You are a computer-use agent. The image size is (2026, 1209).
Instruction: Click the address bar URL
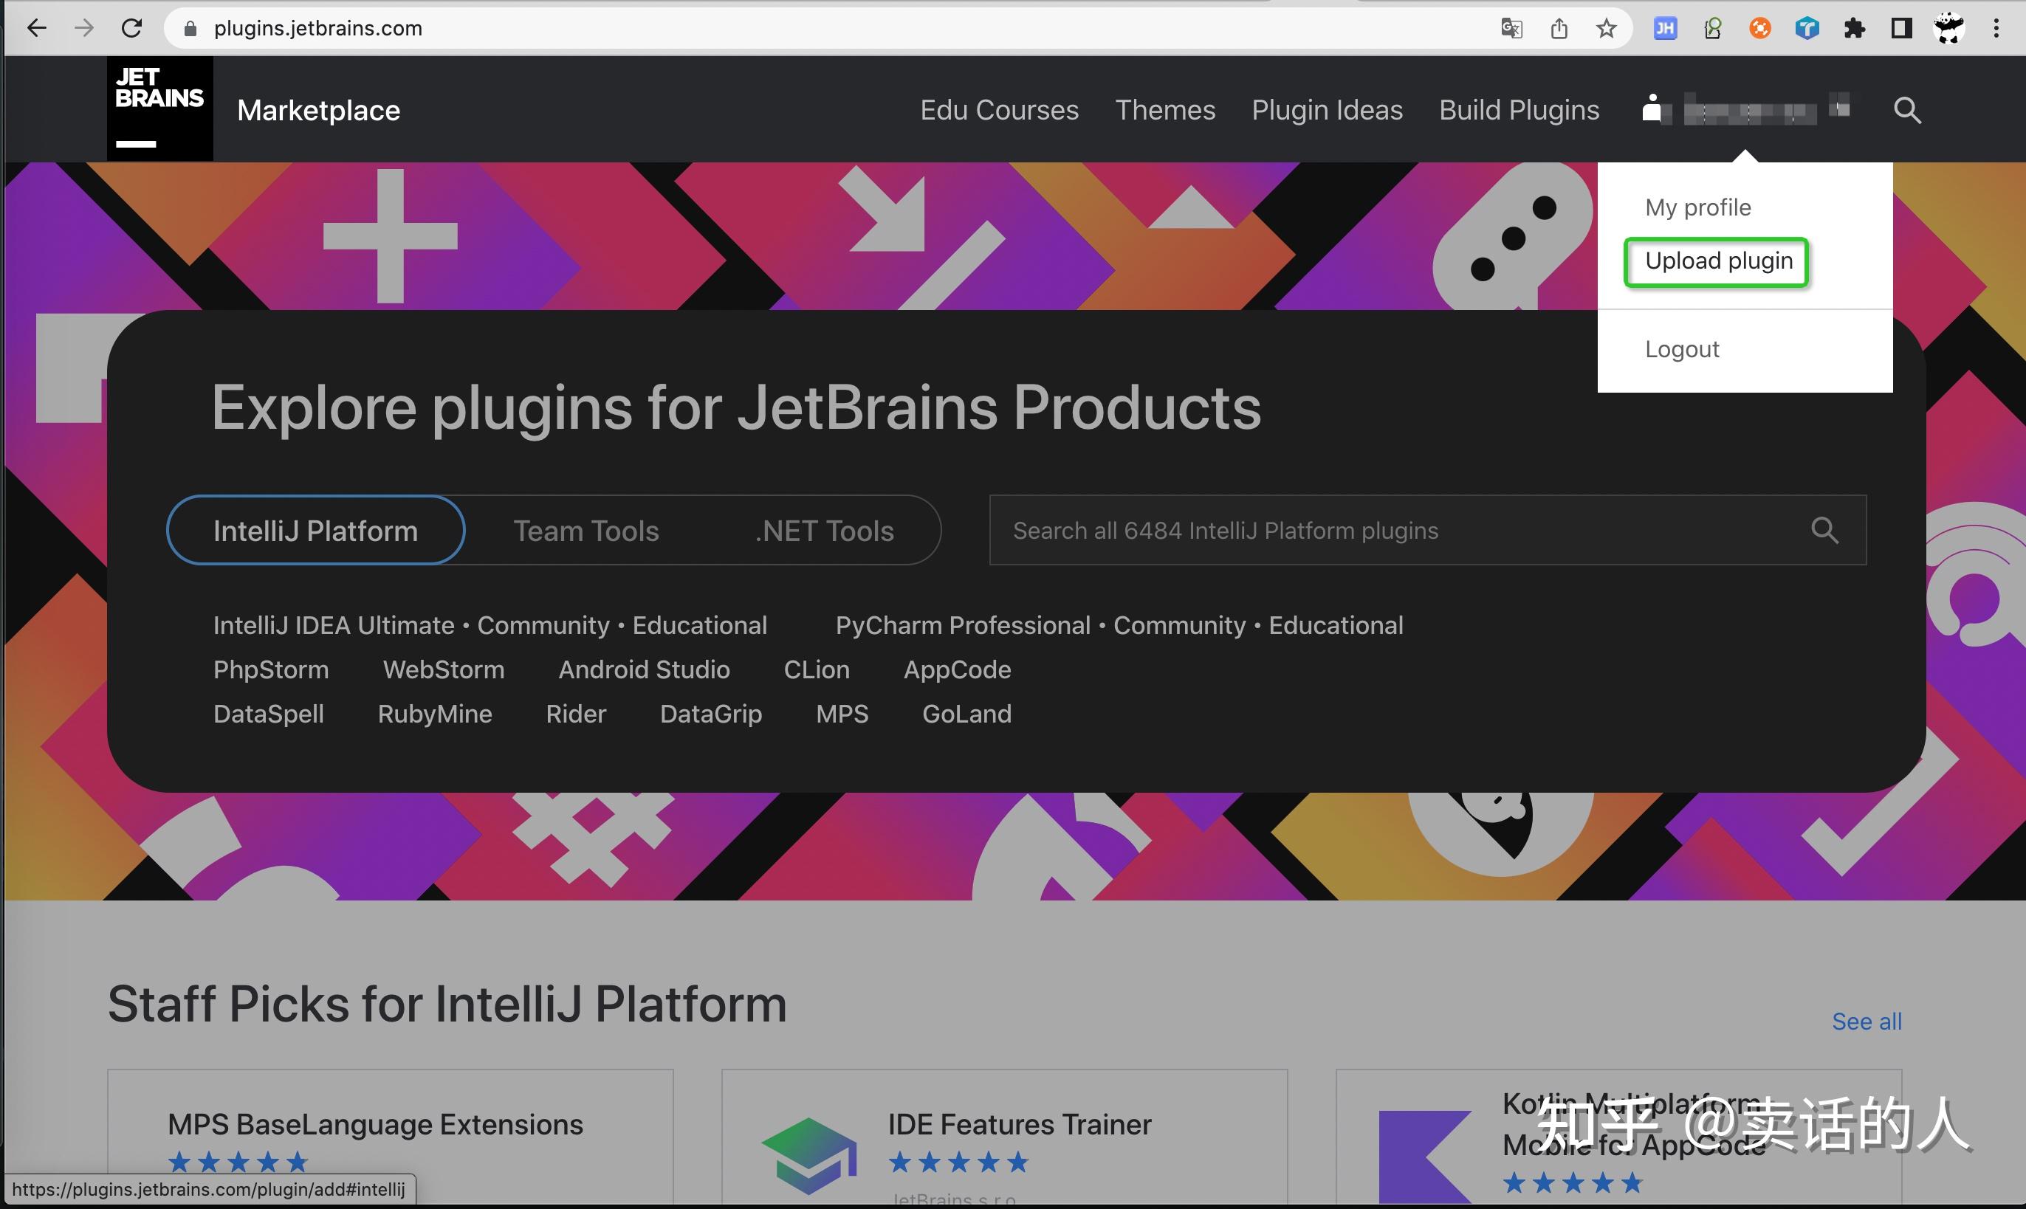point(317,29)
